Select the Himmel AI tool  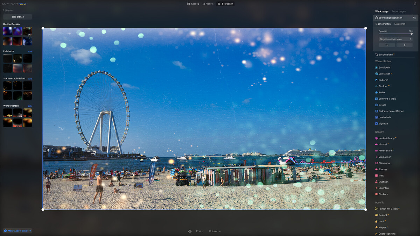pyautogui.click(x=383, y=144)
